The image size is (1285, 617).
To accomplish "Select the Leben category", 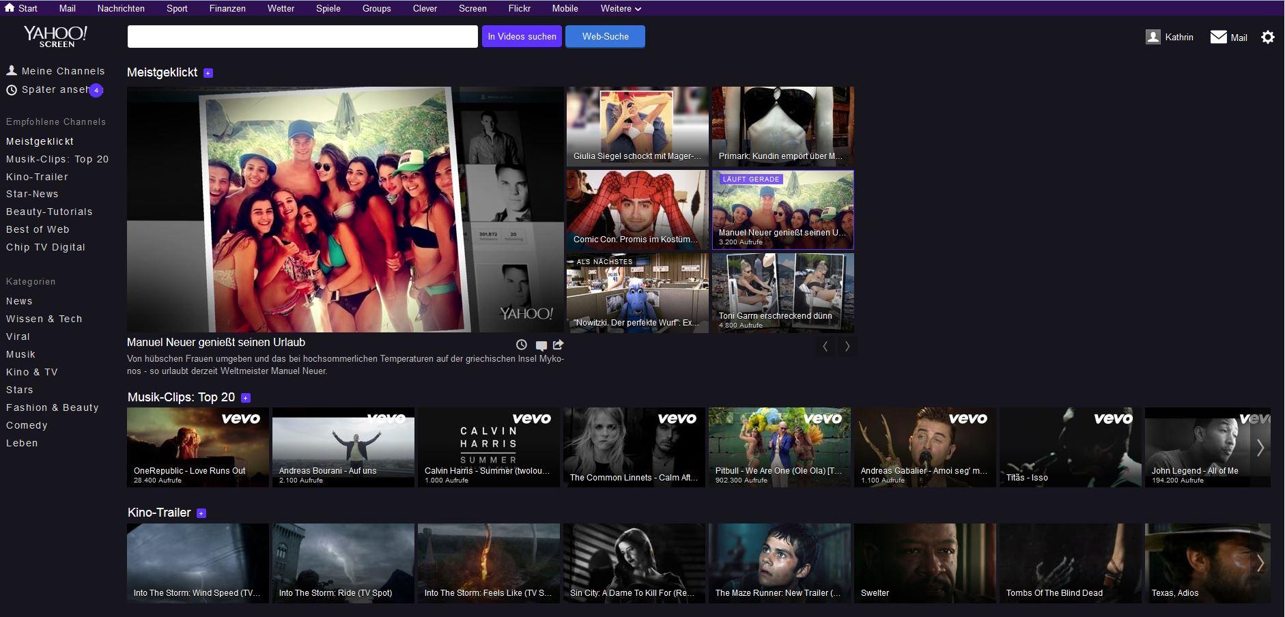I will pos(22,443).
